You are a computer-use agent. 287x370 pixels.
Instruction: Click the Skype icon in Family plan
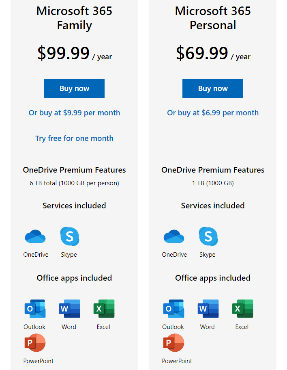tap(69, 236)
